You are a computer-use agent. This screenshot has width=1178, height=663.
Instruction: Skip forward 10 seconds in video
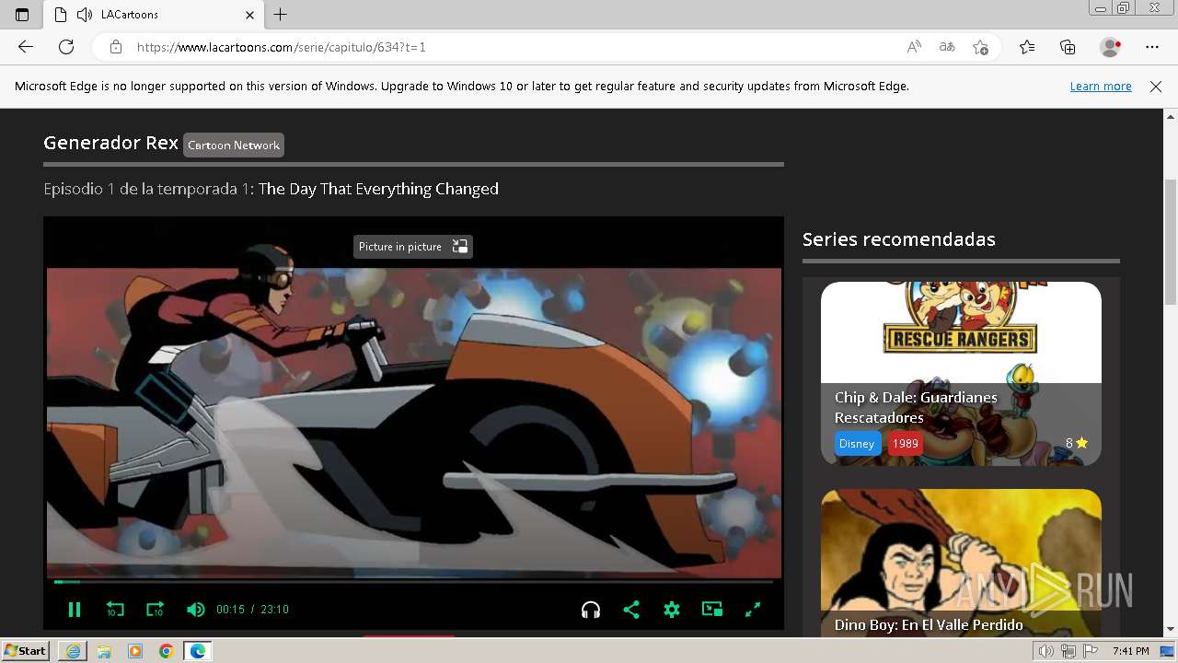155,610
